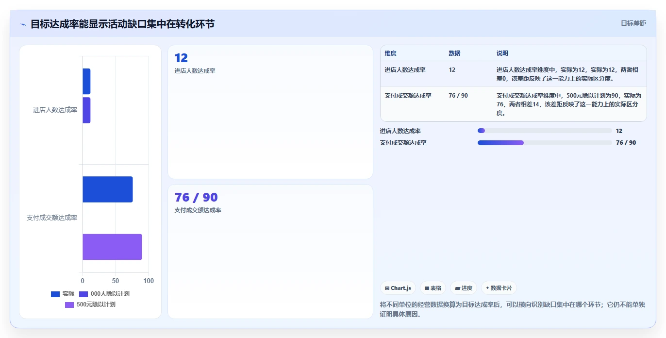This screenshot has width=666, height=338.
Task: Select the 支付成交额达成率 table row cell
Action: pyautogui.click(x=408, y=95)
